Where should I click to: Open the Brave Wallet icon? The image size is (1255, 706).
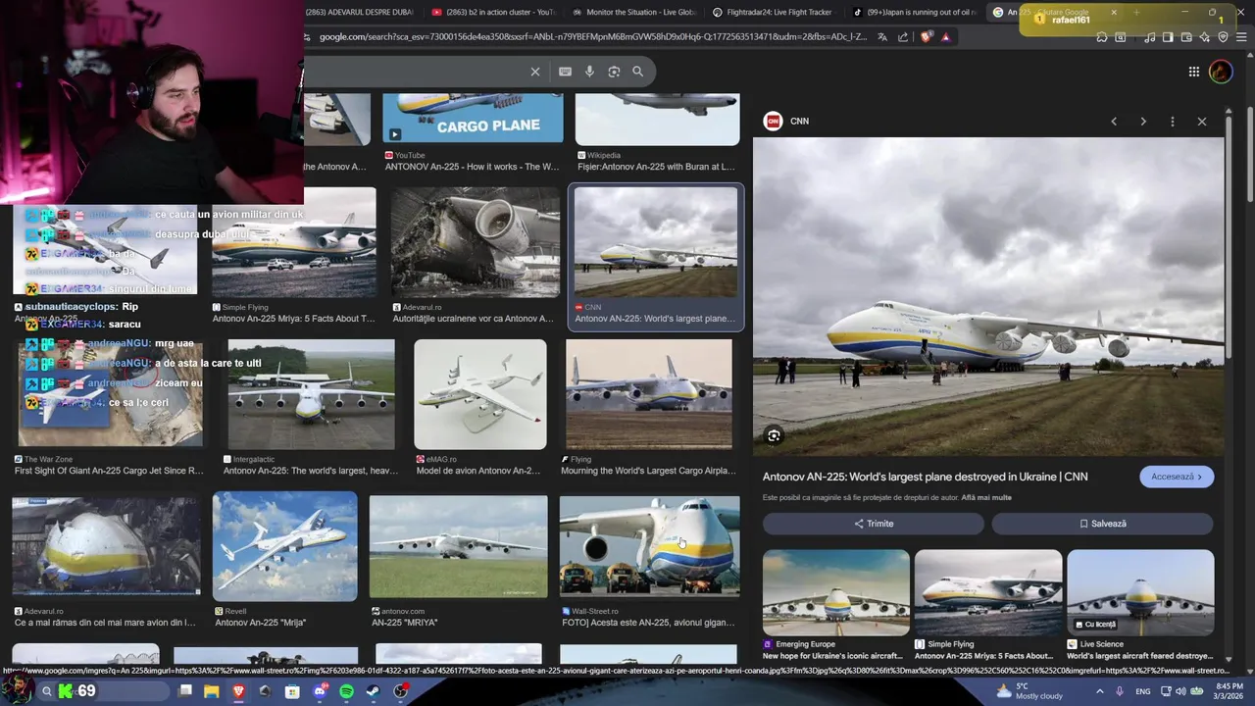[1186, 37]
